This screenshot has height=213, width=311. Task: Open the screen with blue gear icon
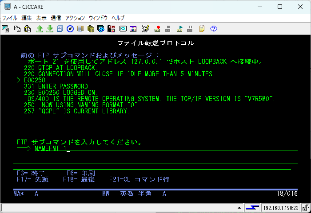point(101,29)
